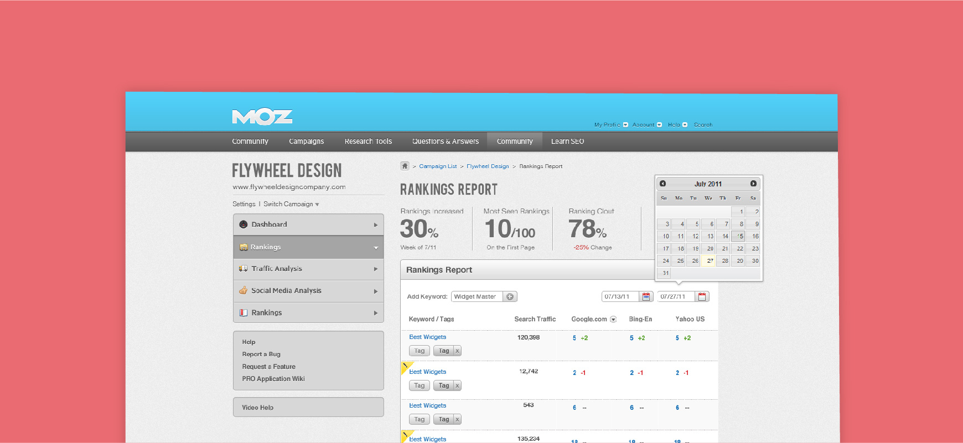
Task: Click the Keyword / Tags column header
Action: click(x=431, y=319)
